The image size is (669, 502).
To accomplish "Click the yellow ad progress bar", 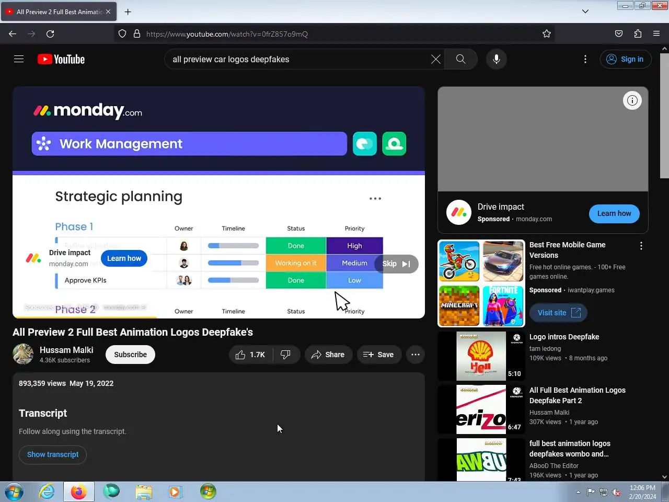I will pos(85,317).
